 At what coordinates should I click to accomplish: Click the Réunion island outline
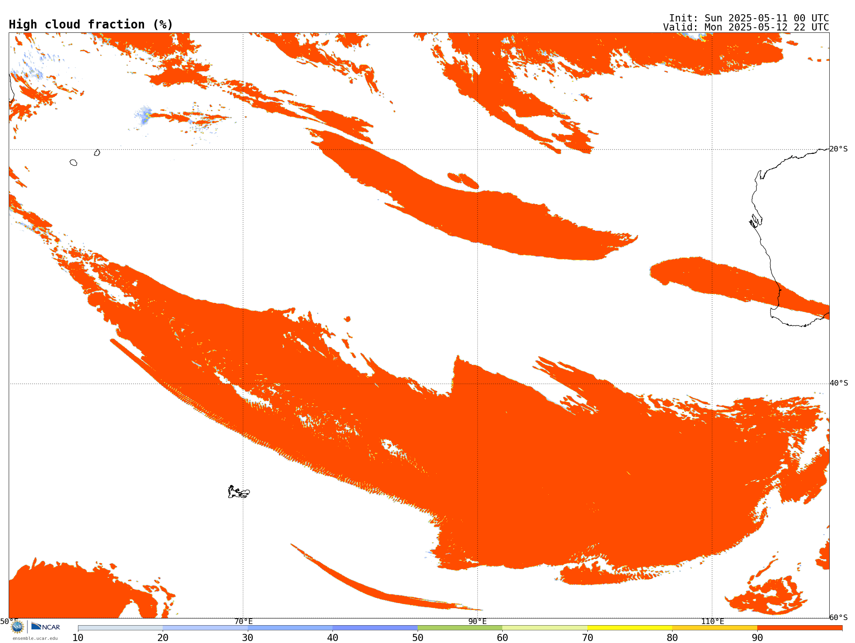pyautogui.click(x=74, y=163)
